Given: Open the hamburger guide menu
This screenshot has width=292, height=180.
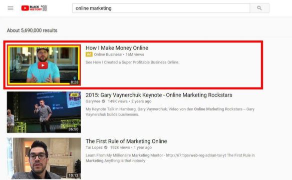Looking at the screenshot, I should point(11,8).
